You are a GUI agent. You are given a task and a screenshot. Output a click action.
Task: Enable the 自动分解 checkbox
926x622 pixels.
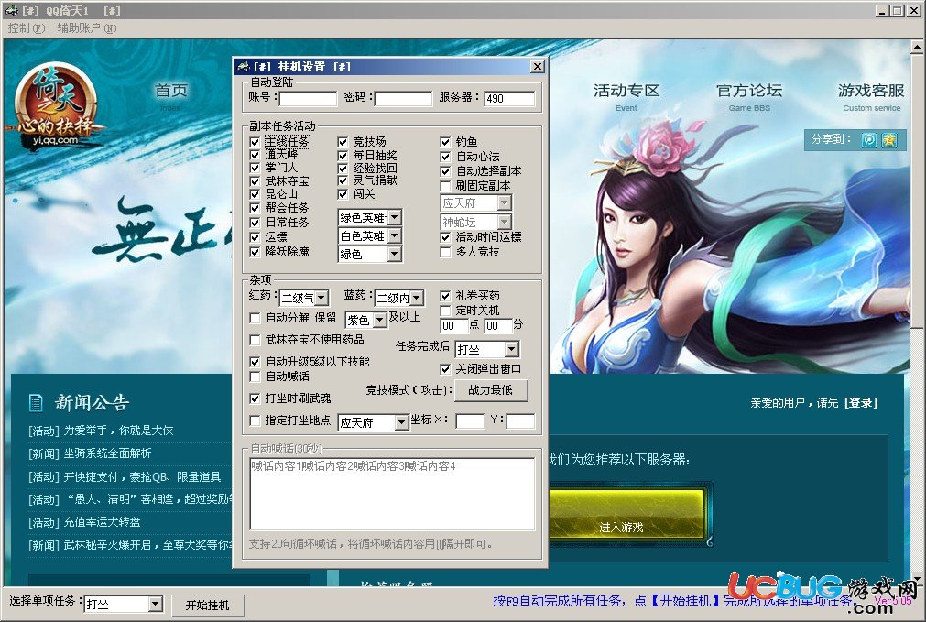(x=255, y=319)
